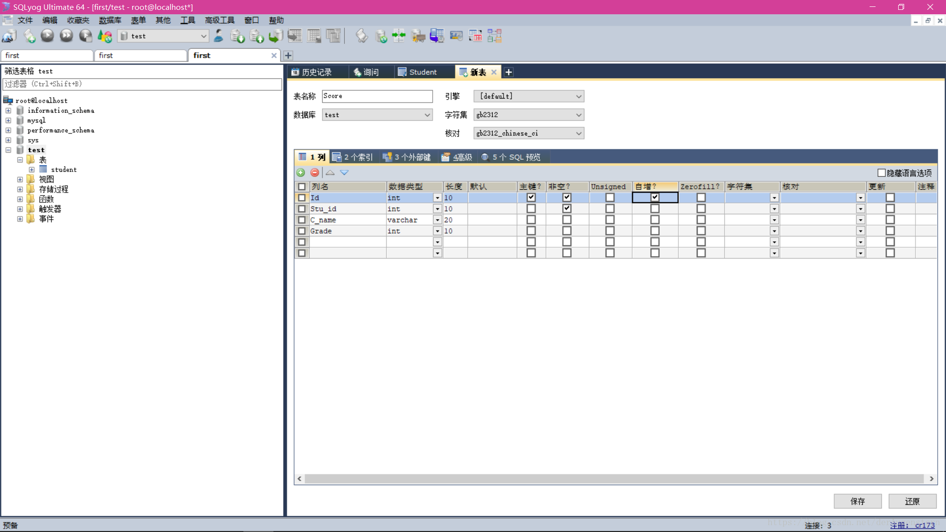The width and height of the screenshot is (946, 532).
Task: Toggle not-null checkbox for C_name row
Action: [567, 220]
